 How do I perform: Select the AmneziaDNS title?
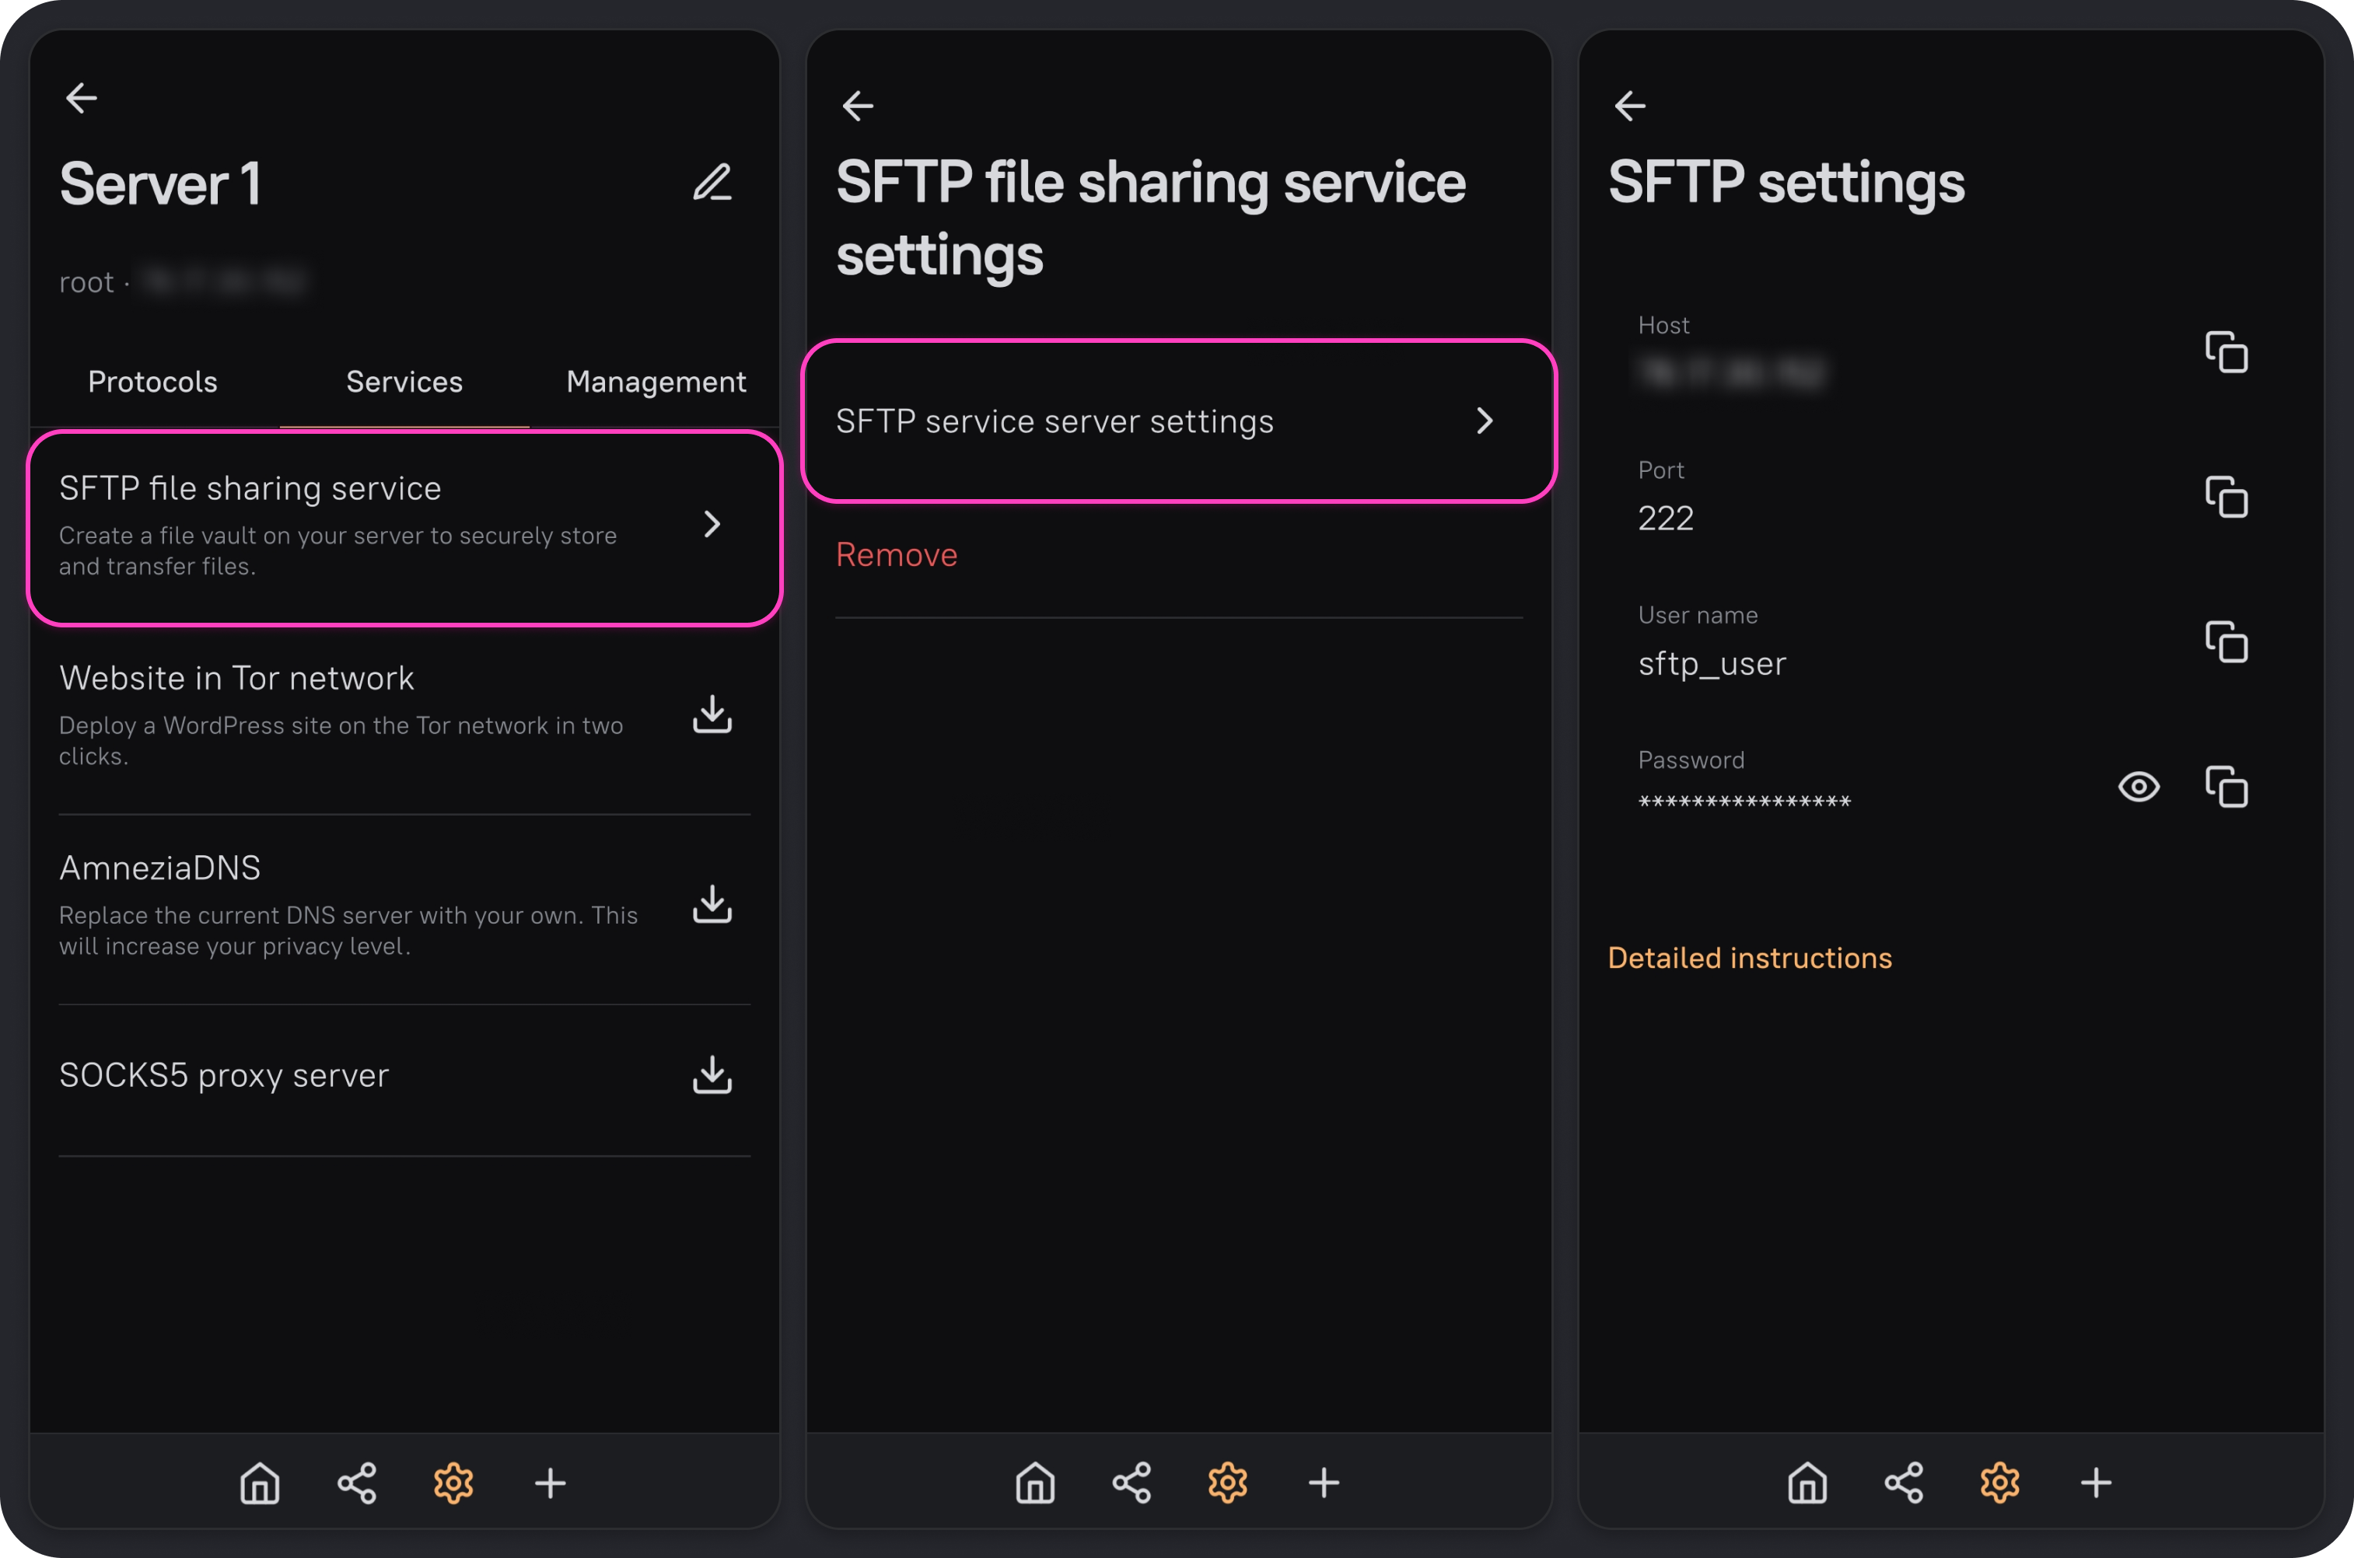coord(160,868)
